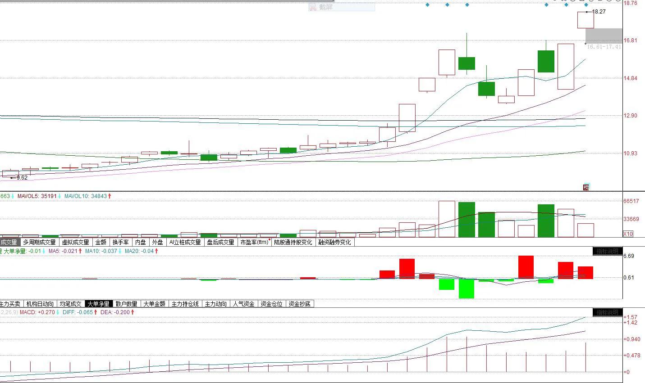The width and height of the screenshot is (645, 383).
Task: Switch to AI立桩成交量 tab
Action: [x=185, y=242]
